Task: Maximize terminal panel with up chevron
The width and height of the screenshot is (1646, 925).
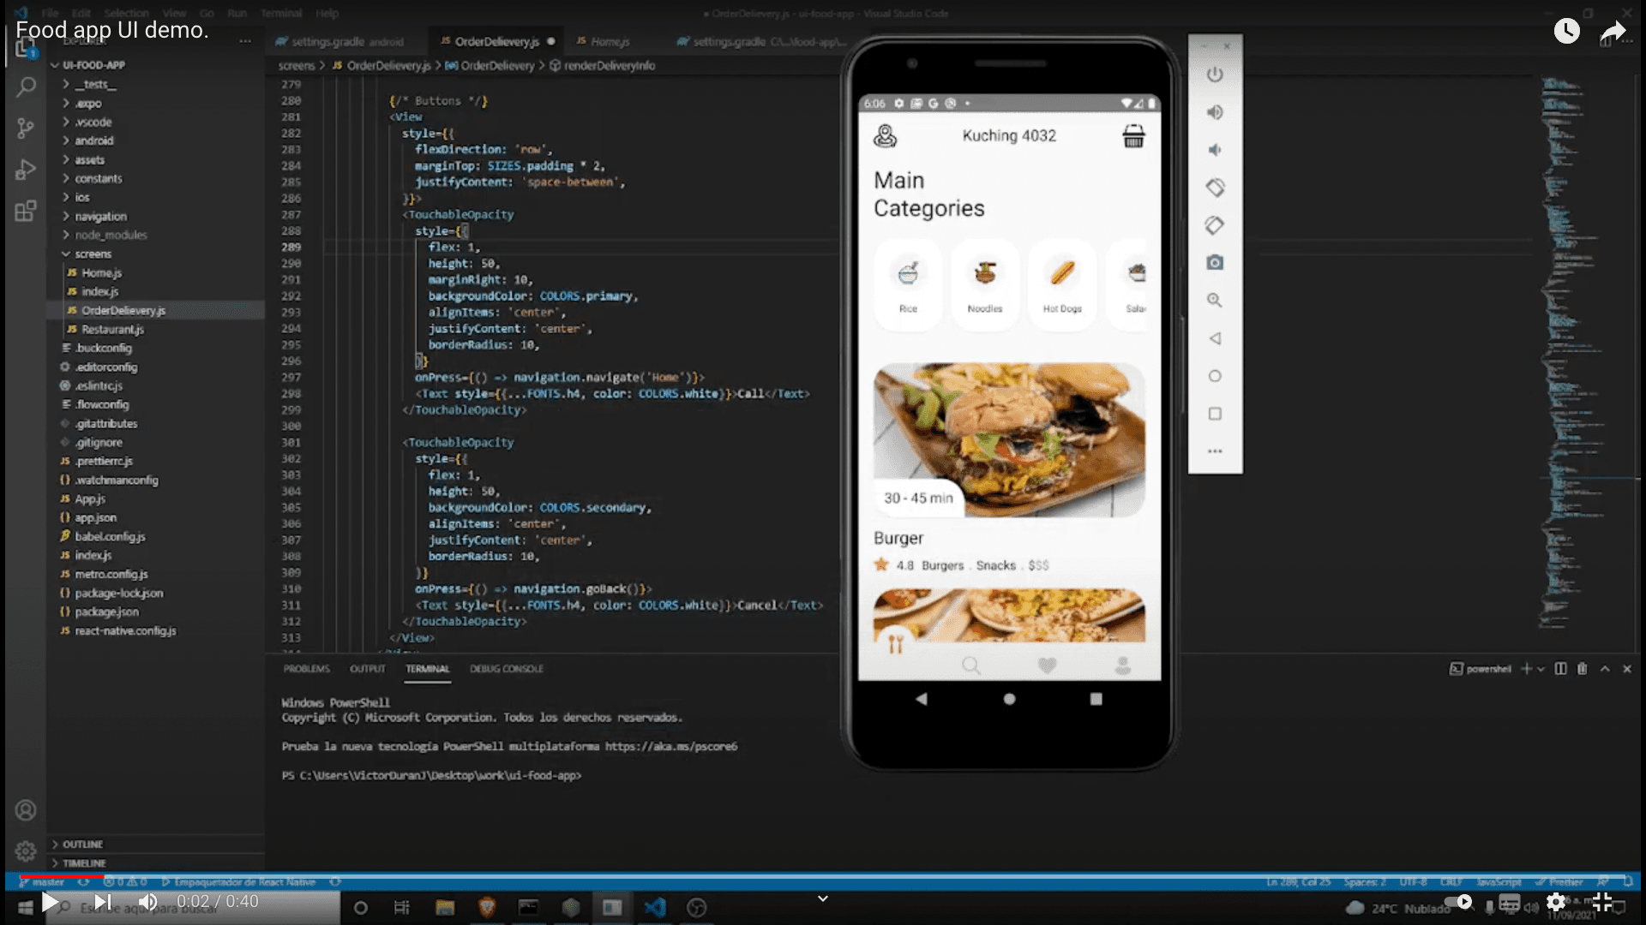Action: pos(1605,669)
